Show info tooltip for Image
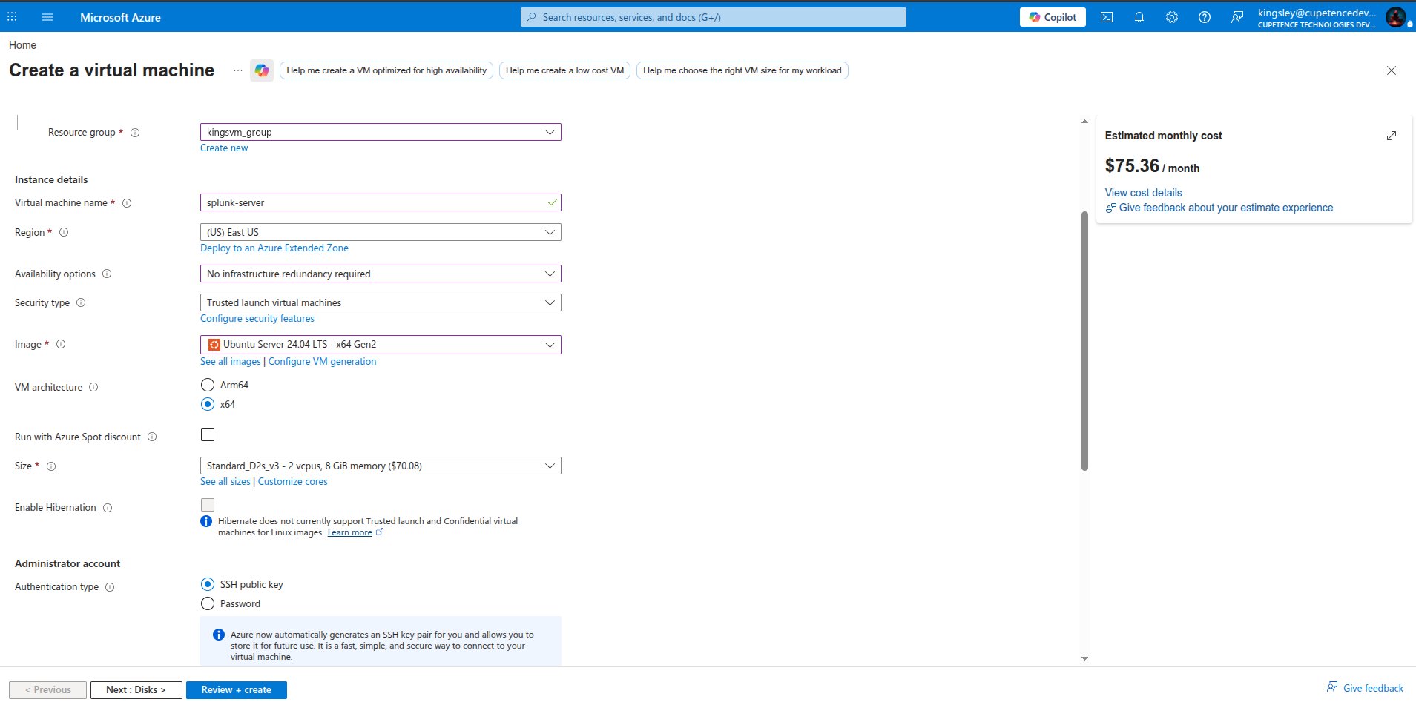Screen dimensions: 1416x711 pos(61,344)
